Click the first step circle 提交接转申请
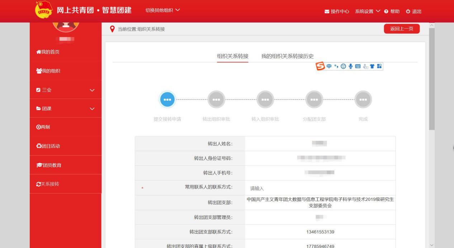454x248 pixels. (167, 100)
